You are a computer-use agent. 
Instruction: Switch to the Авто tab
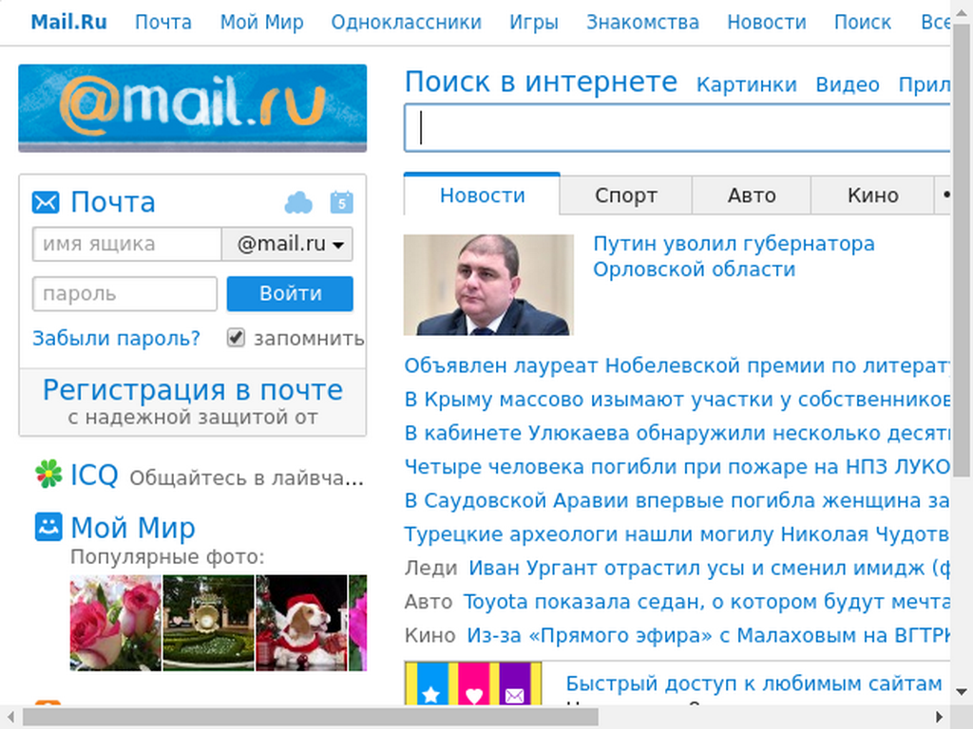[x=752, y=196]
